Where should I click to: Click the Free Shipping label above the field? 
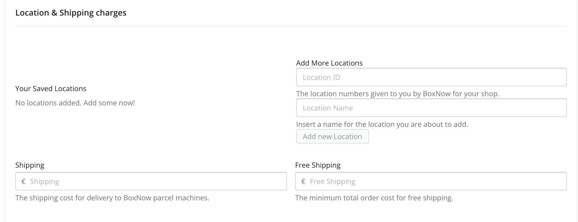(318, 165)
